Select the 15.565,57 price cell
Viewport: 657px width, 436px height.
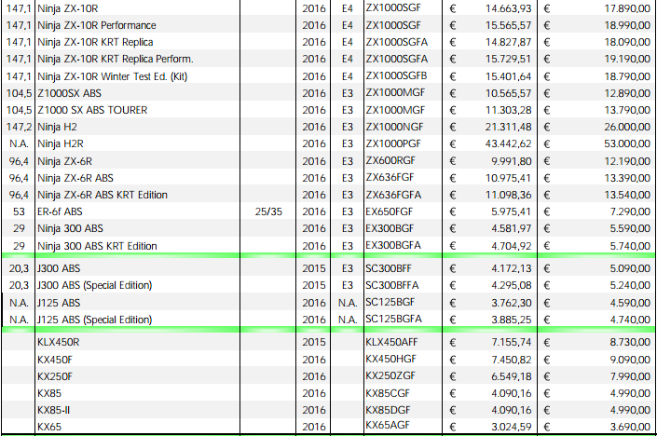tap(508, 25)
